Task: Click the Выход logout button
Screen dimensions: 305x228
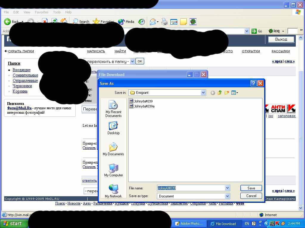Action: (x=281, y=39)
